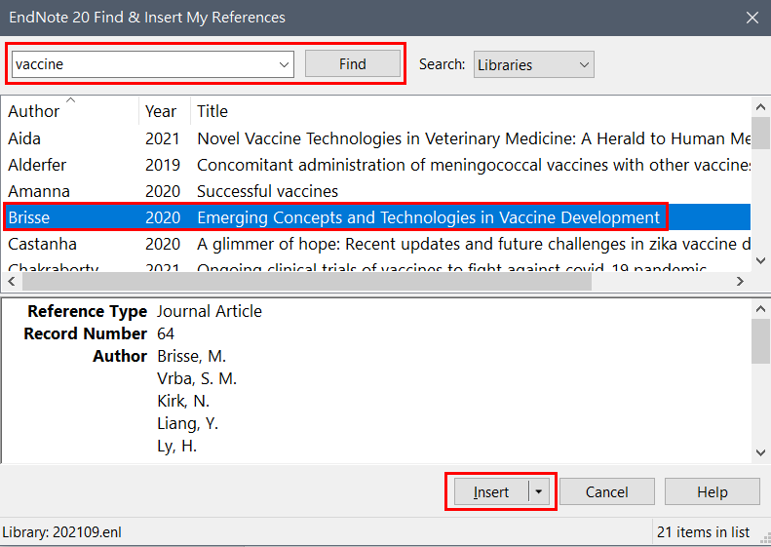Click the Insert button

click(x=490, y=491)
